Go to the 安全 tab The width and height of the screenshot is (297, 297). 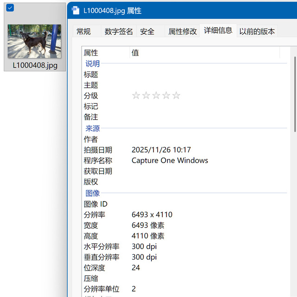[147, 32]
